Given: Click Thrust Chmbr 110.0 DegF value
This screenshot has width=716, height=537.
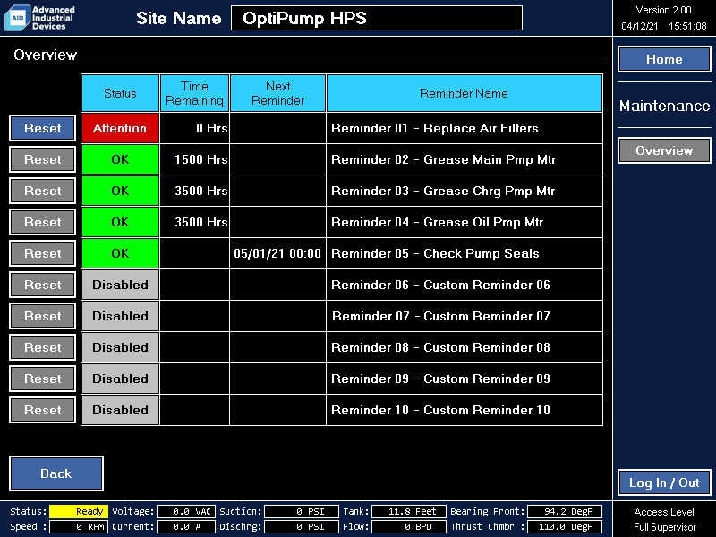Looking at the screenshot, I should (x=565, y=526).
